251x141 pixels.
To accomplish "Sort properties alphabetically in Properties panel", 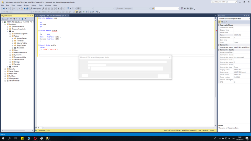I will coord(222,22).
